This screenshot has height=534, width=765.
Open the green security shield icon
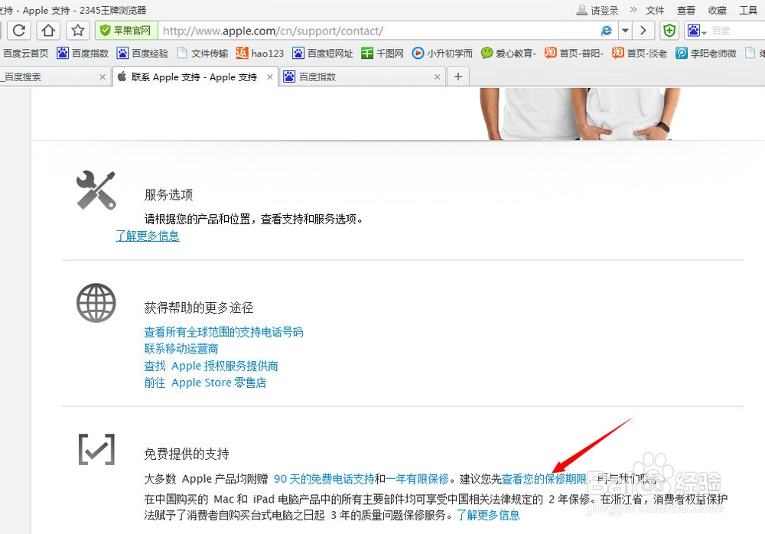coord(670,31)
